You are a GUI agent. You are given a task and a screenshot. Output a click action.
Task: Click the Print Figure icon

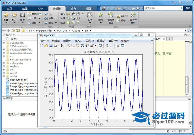(55, 46)
